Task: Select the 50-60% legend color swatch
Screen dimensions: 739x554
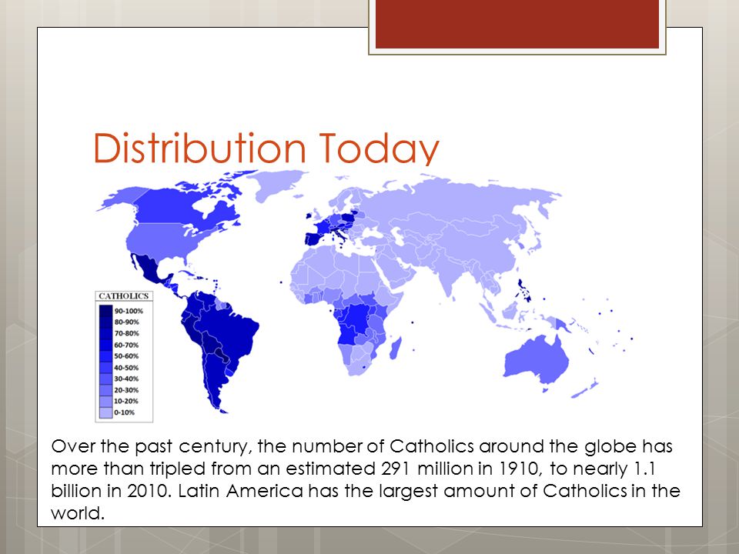Action: pyautogui.click(x=105, y=355)
